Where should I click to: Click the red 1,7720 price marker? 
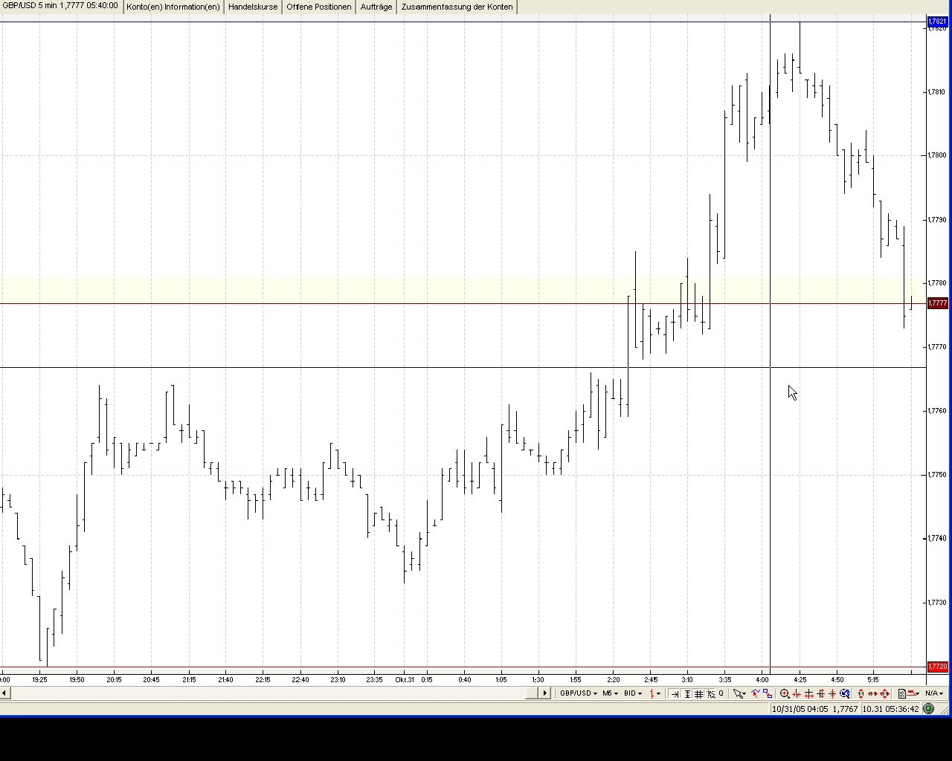point(938,667)
